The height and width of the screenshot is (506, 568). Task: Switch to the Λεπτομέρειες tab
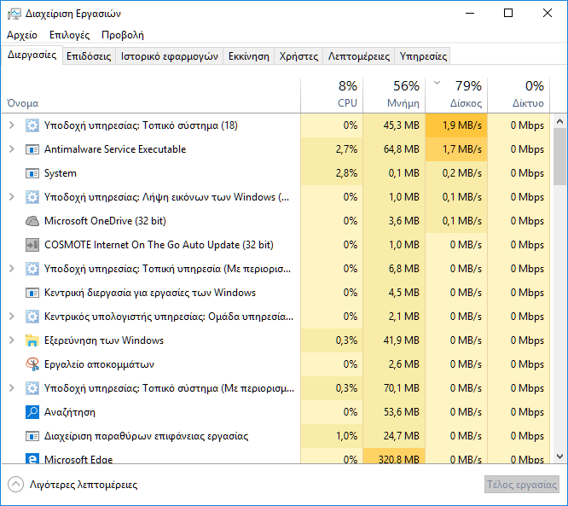(x=358, y=56)
